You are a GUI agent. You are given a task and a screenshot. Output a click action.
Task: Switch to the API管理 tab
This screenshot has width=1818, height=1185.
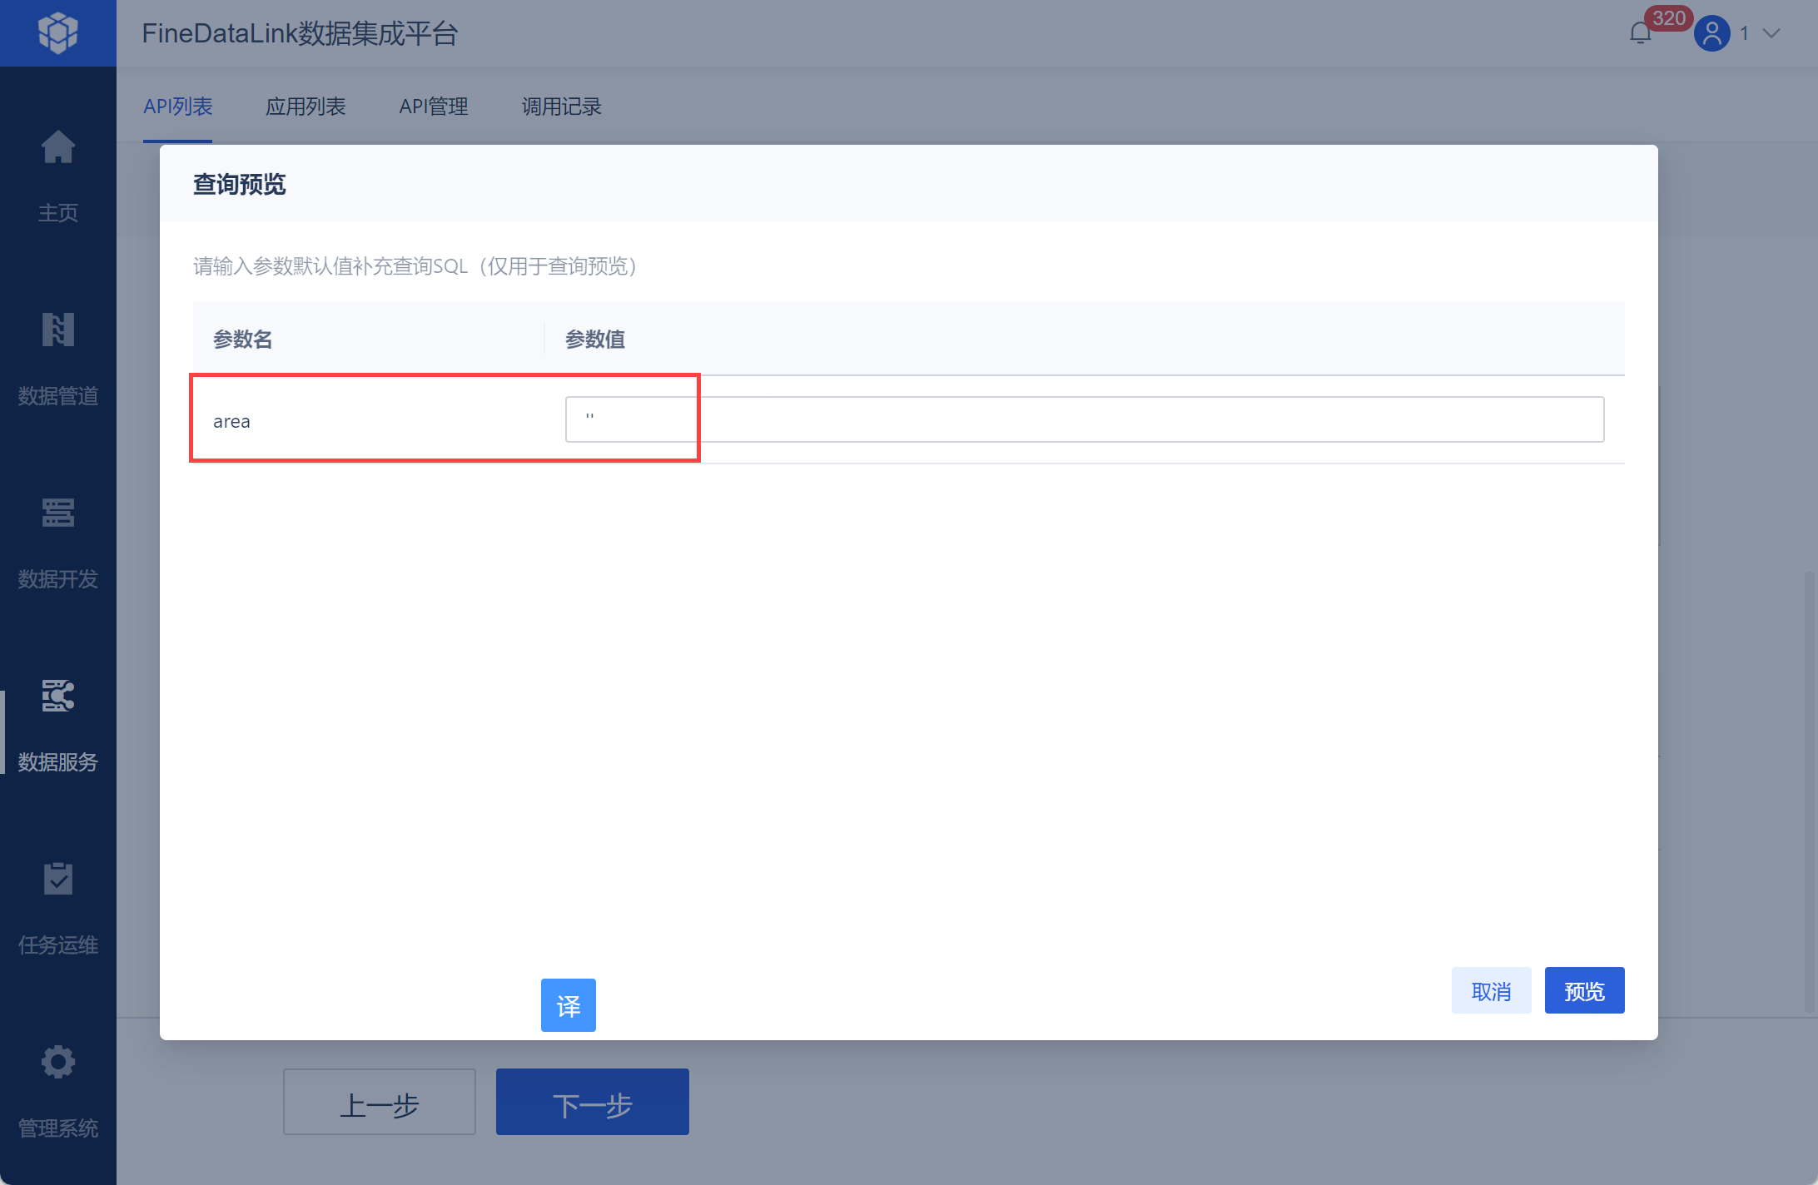(433, 107)
